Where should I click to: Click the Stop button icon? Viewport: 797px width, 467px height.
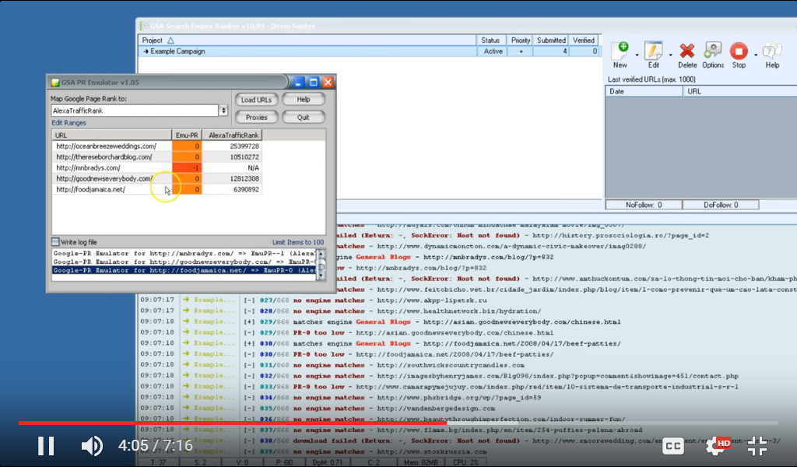[739, 55]
